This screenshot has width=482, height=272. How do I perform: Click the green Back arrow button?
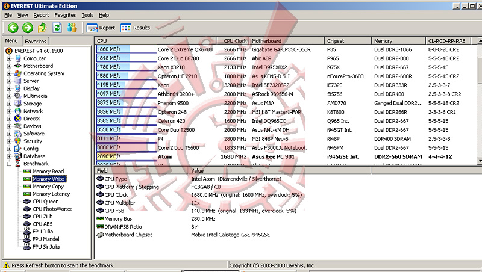[13, 28]
